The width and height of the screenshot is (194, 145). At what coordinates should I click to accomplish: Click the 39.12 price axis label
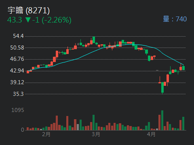(x=17, y=82)
